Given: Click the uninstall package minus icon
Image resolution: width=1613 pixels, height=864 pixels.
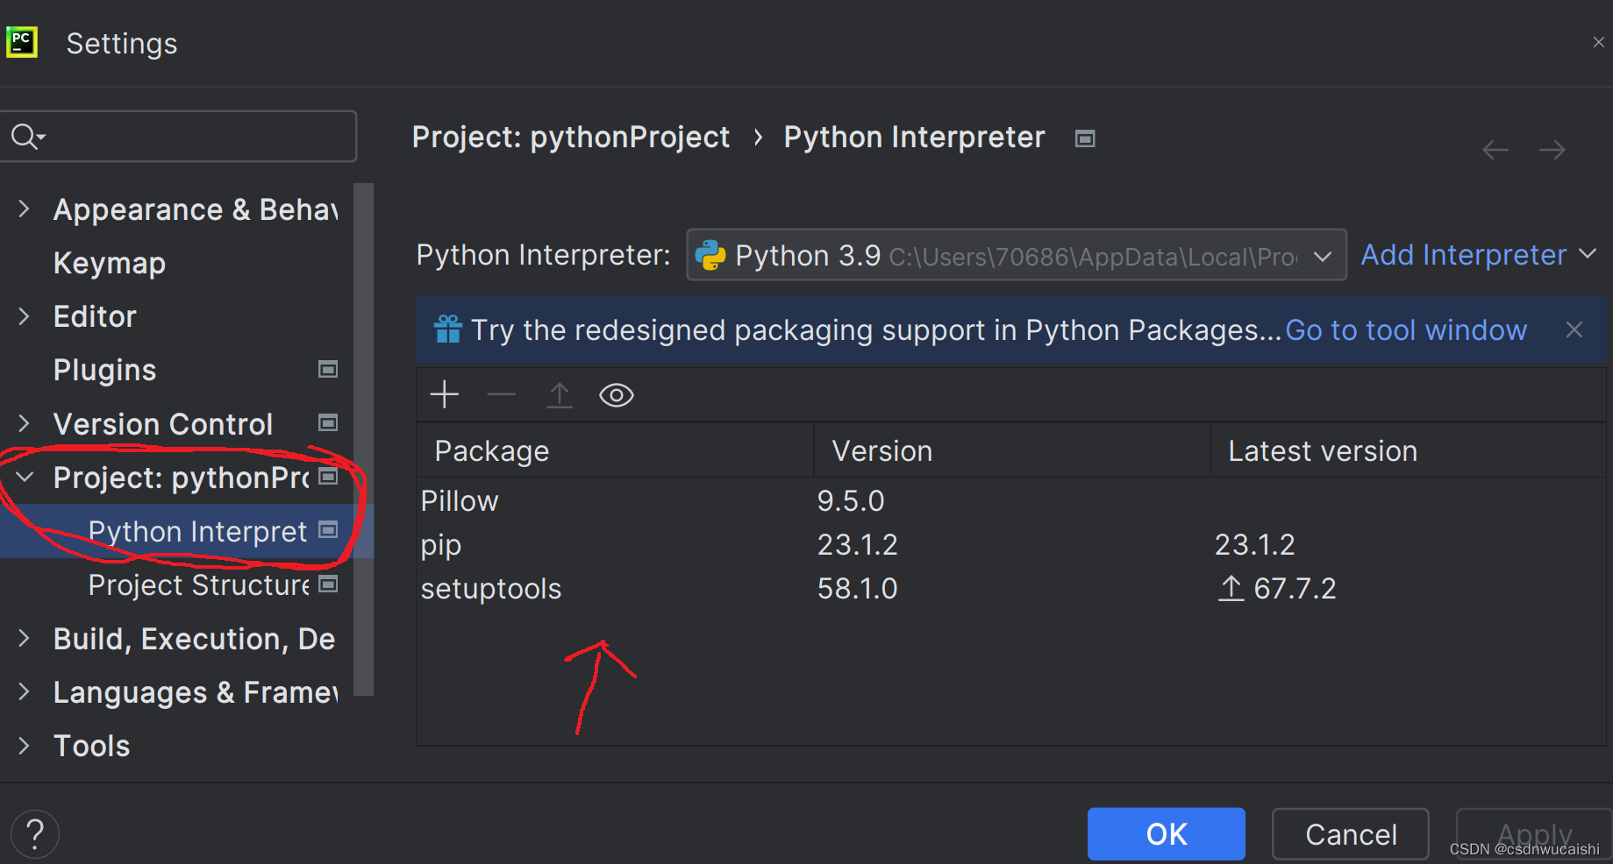Looking at the screenshot, I should 502,395.
